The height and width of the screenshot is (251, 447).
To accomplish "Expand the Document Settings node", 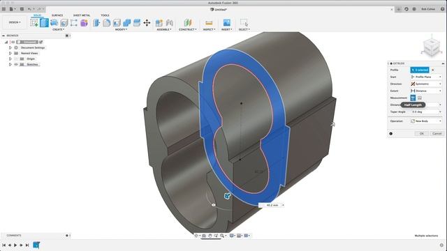I will click(10, 48).
